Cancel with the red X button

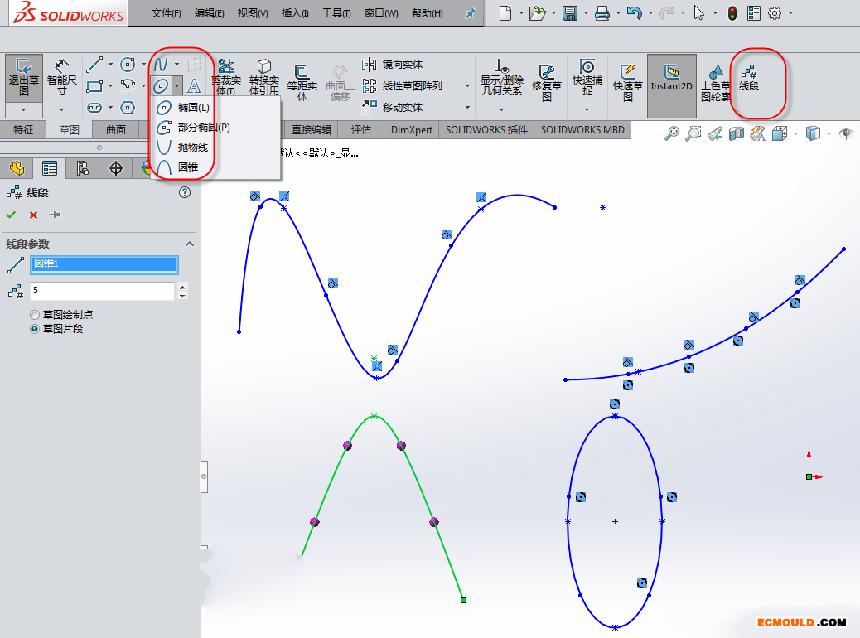pos(33,215)
